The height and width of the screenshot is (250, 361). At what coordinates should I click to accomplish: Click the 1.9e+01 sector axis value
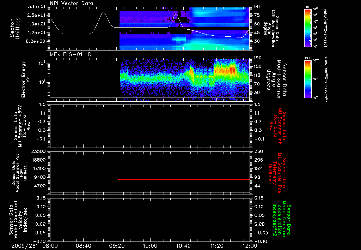point(37,24)
